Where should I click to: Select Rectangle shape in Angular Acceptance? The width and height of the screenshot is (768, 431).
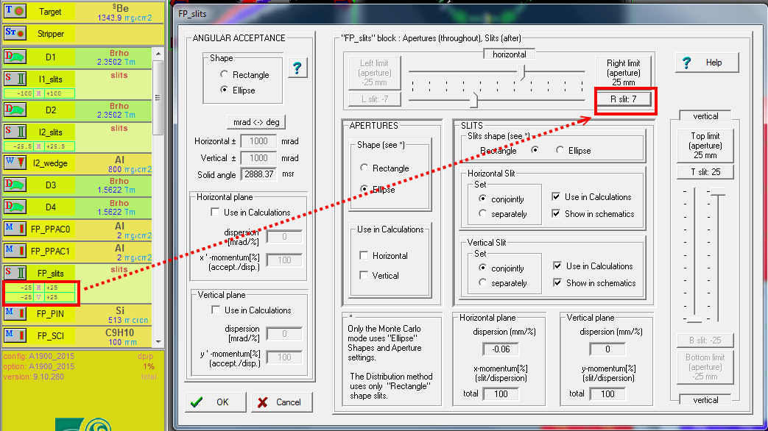pos(225,75)
